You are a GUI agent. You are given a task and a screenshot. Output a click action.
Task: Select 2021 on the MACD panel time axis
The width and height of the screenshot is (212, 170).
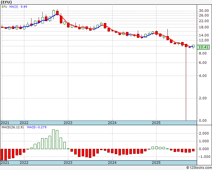(5, 163)
